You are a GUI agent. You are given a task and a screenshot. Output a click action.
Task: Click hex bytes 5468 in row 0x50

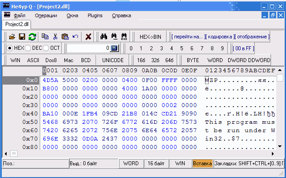50,122
